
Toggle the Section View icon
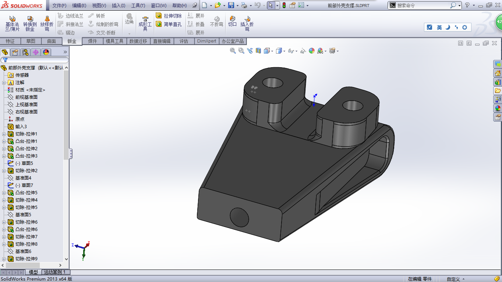pyautogui.click(x=258, y=51)
